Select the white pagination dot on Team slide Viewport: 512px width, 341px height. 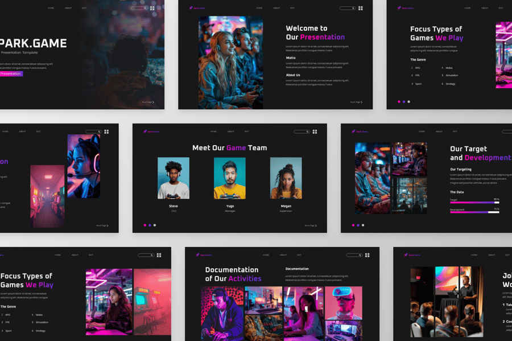coord(155,225)
